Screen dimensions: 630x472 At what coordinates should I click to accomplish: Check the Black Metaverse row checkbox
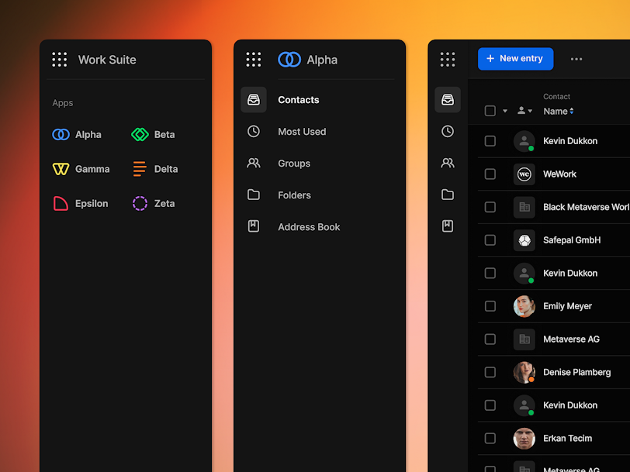click(490, 207)
